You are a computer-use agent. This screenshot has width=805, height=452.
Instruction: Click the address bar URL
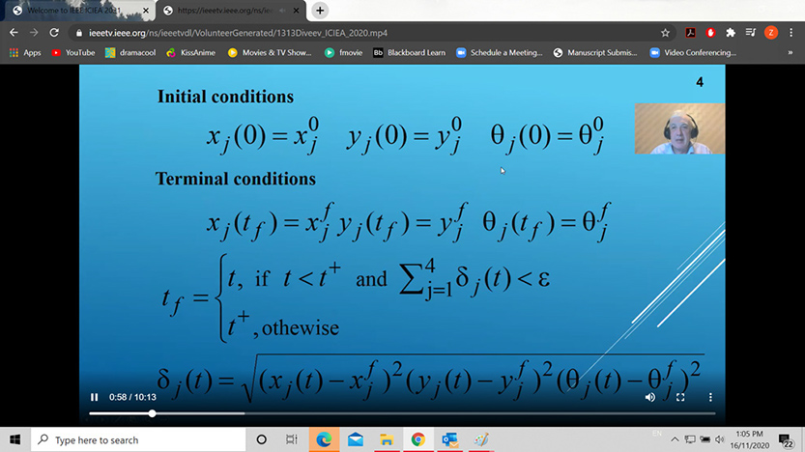click(x=238, y=33)
